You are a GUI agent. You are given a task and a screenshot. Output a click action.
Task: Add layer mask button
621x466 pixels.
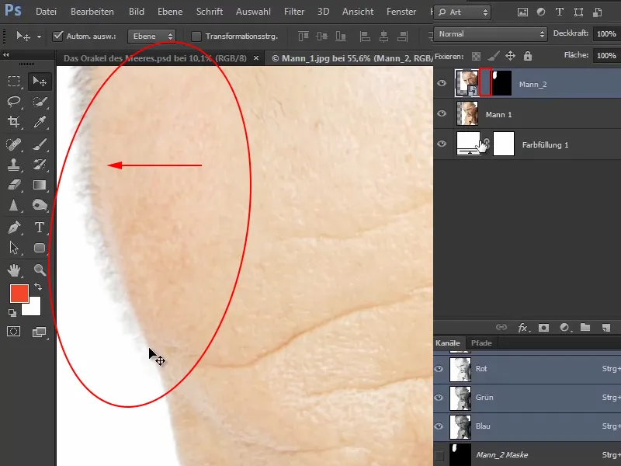544,327
